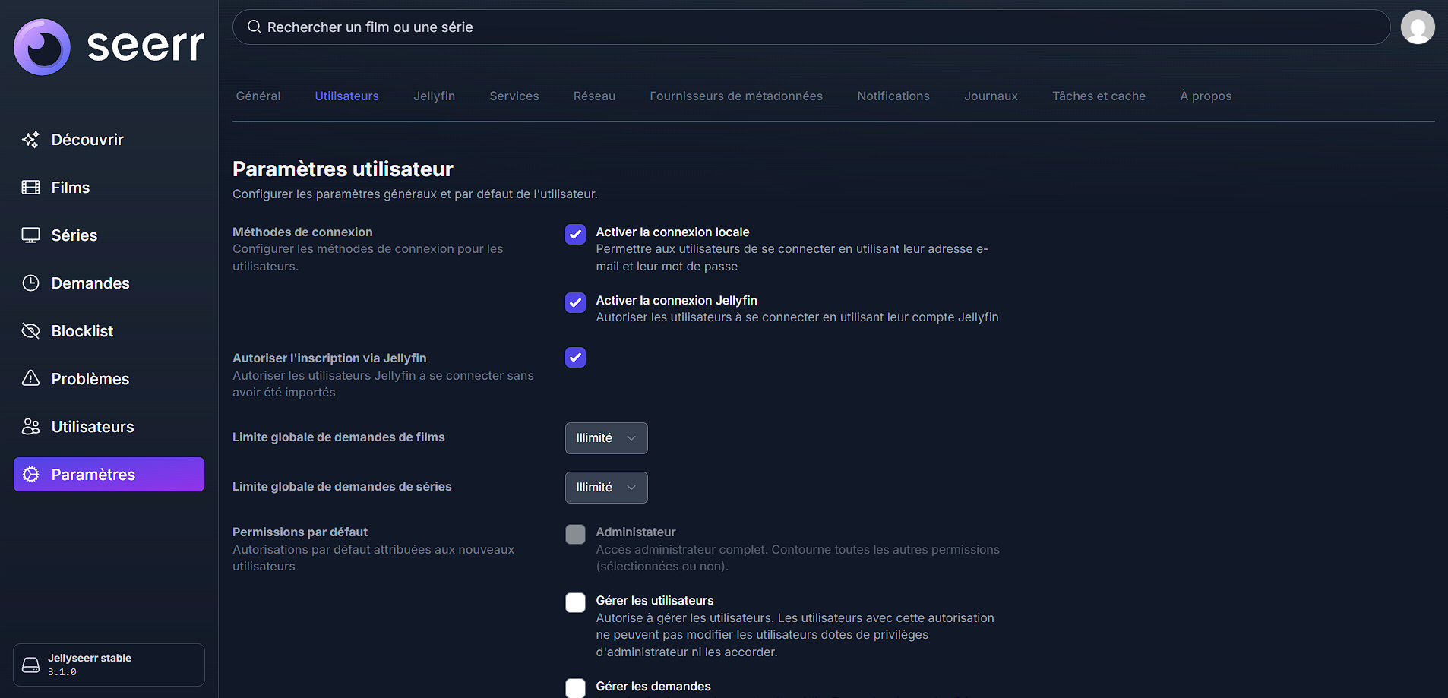1448x698 pixels.
Task: Expand the film request limit dropdown
Action: [605, 438]
